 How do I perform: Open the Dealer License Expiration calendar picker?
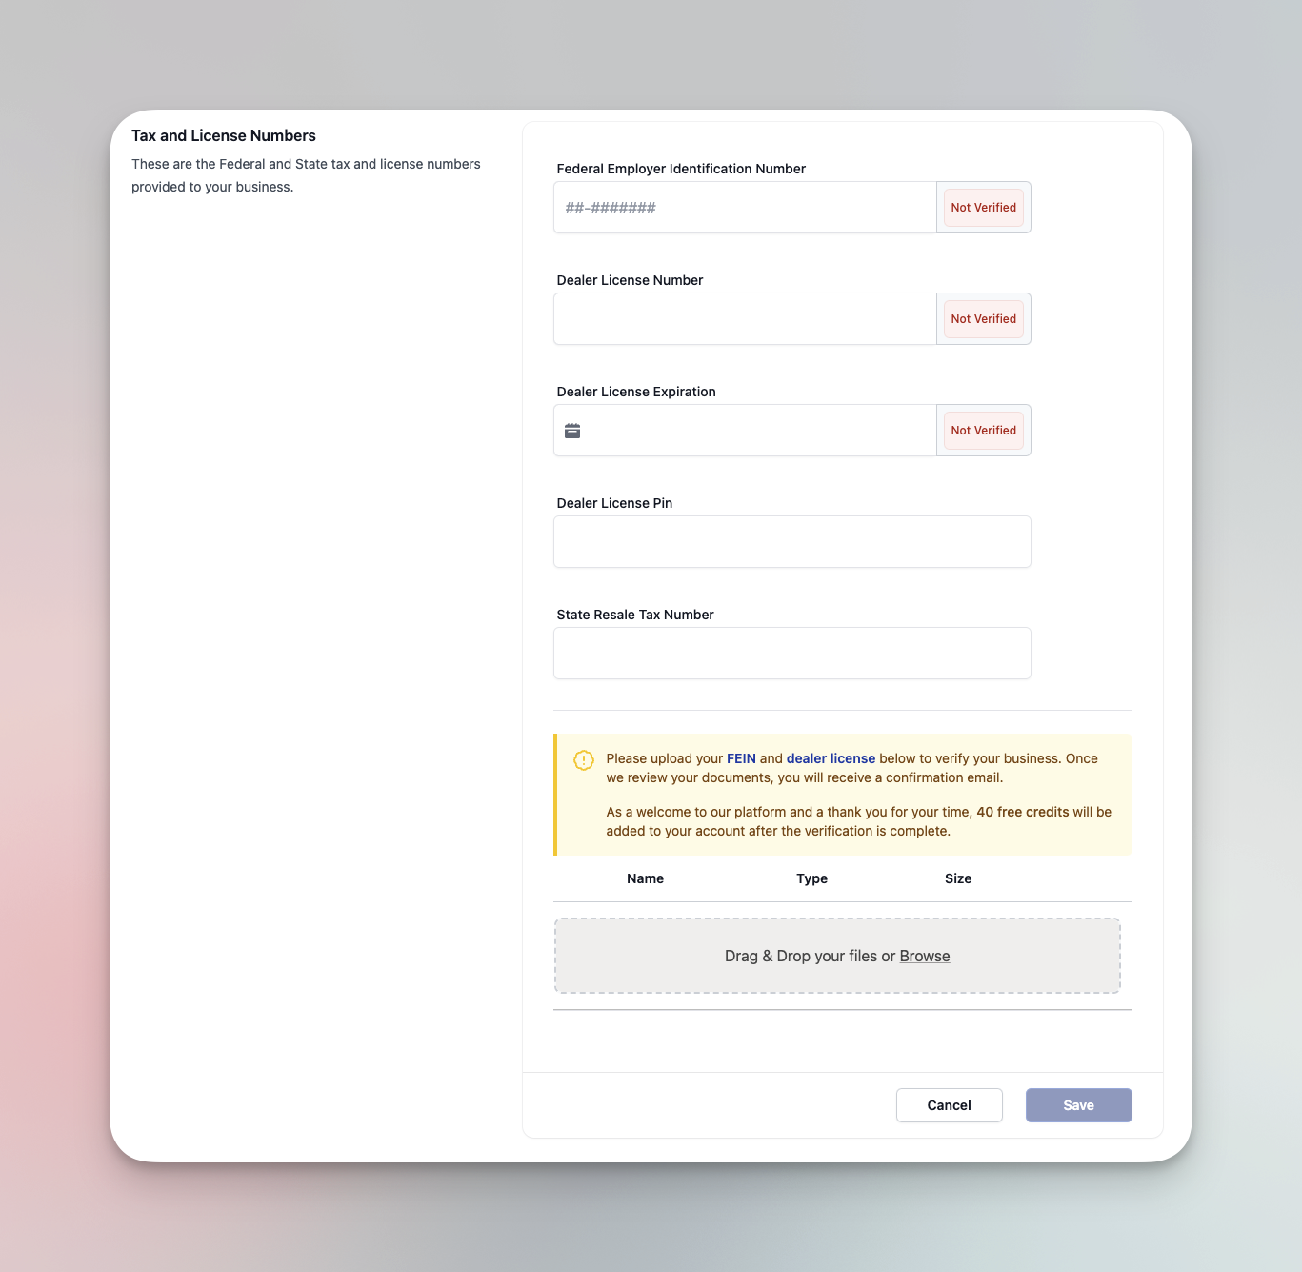click(572, 431)
